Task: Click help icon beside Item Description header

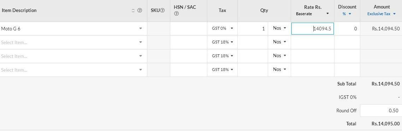Action: coord(140,11)
